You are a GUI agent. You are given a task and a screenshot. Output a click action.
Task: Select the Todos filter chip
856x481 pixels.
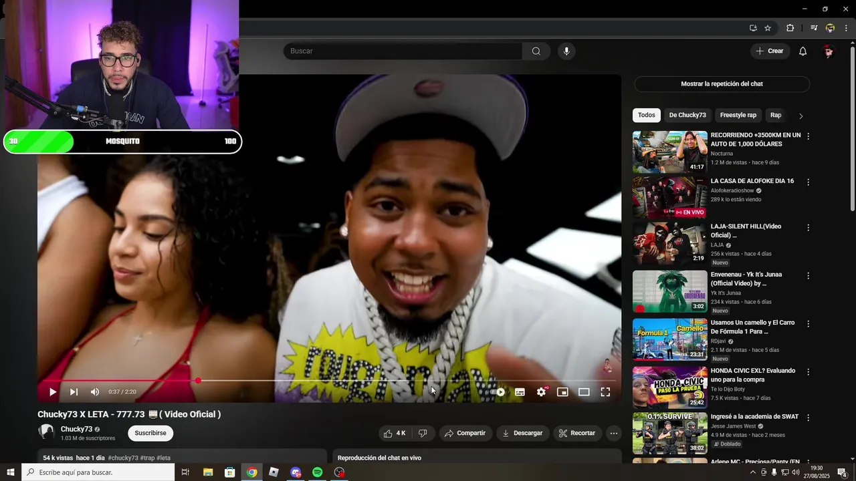pyautogui.click(x=647, y=116)
